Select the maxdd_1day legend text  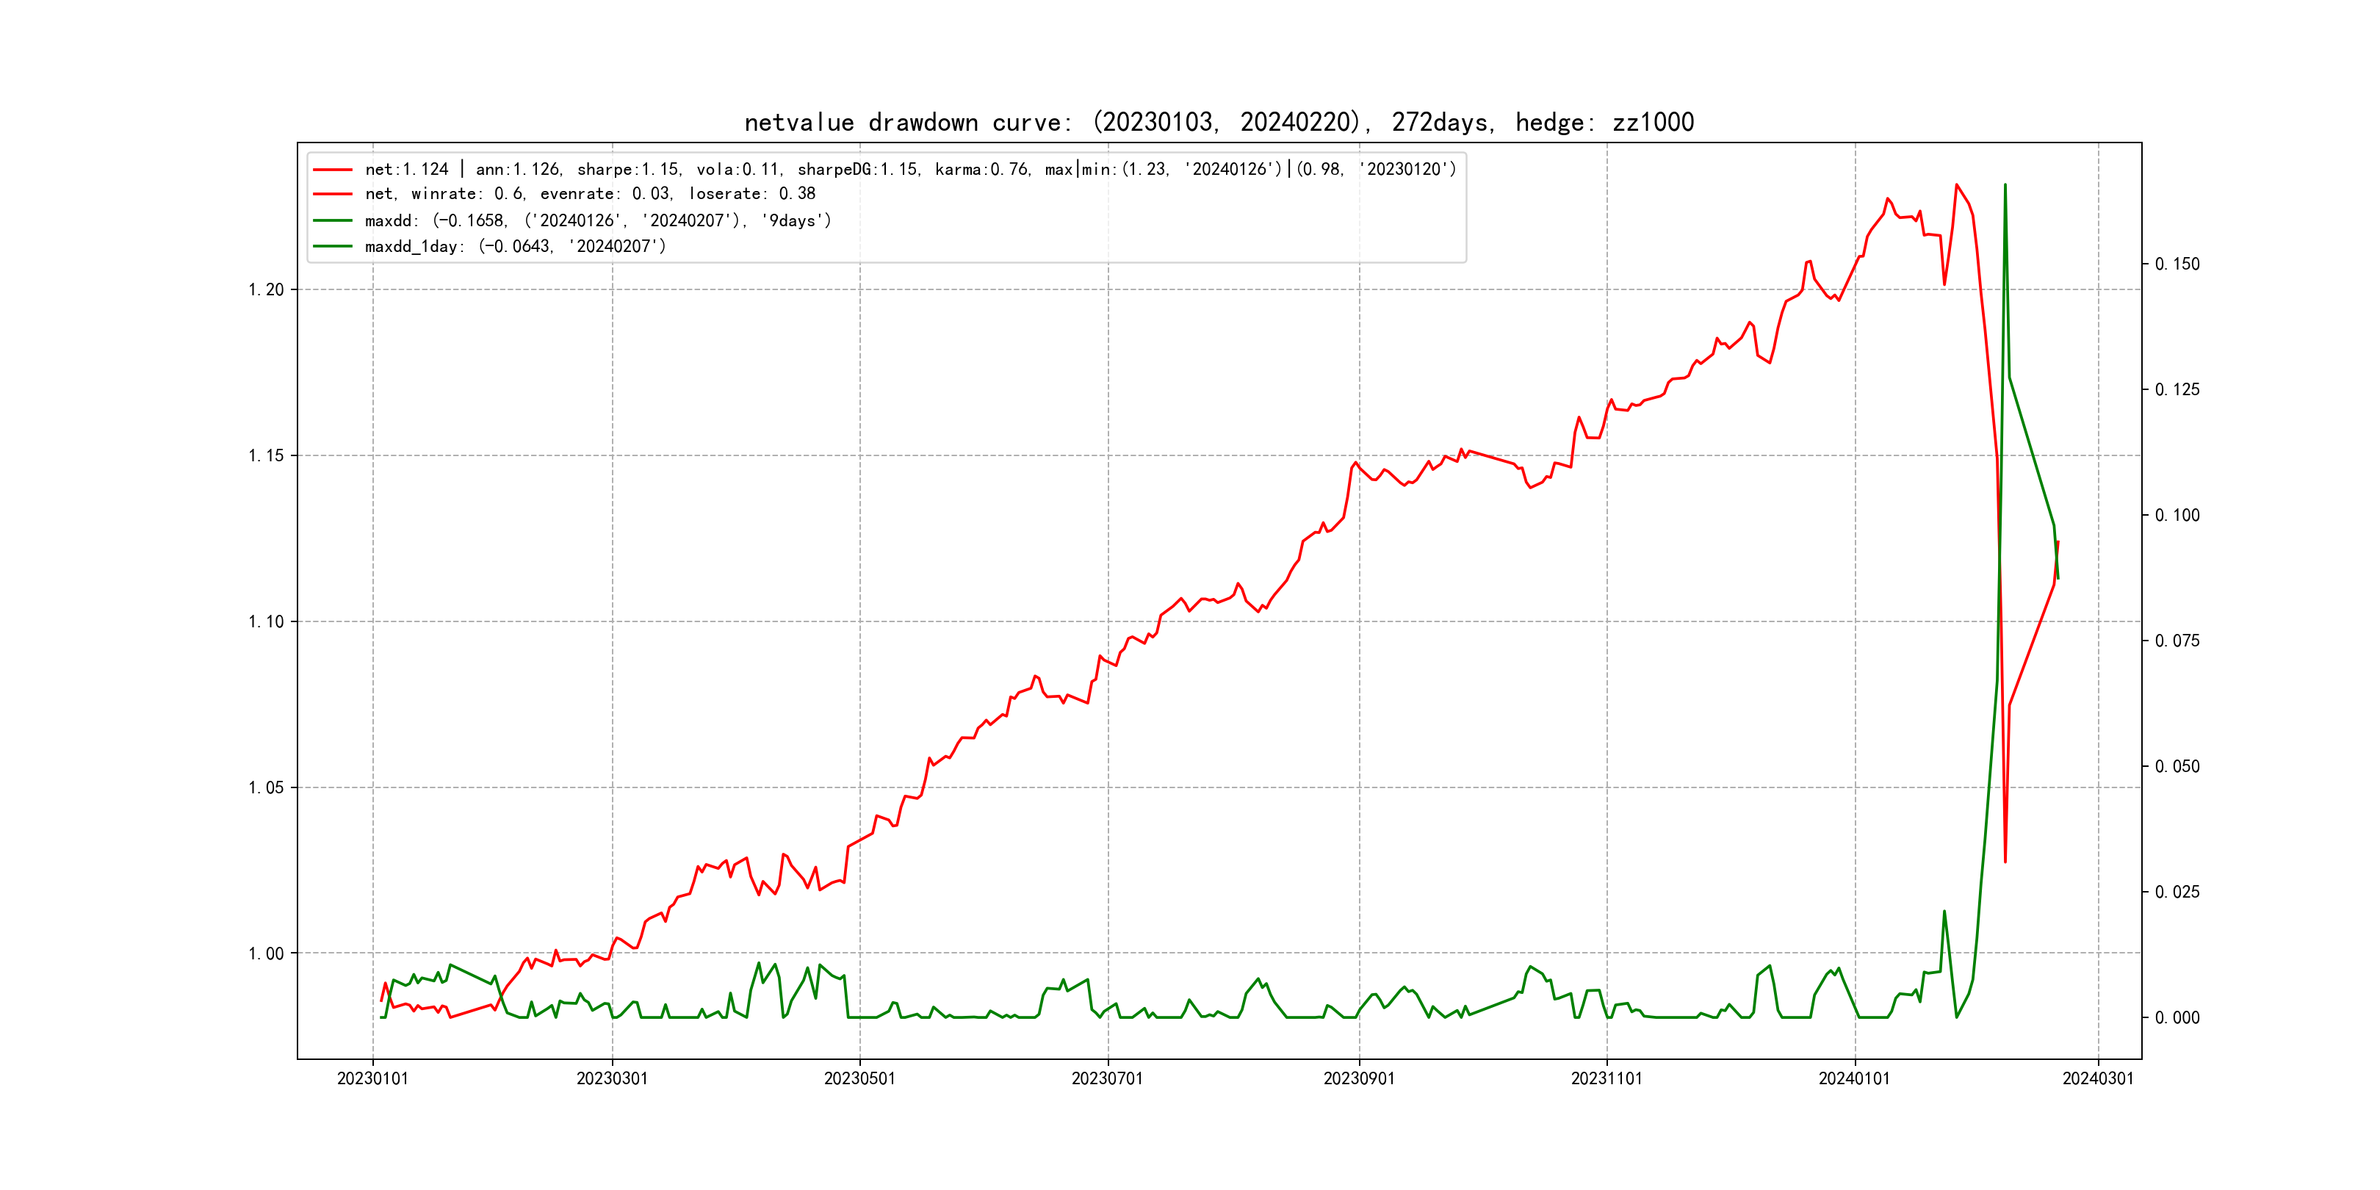tap(515, 247)
